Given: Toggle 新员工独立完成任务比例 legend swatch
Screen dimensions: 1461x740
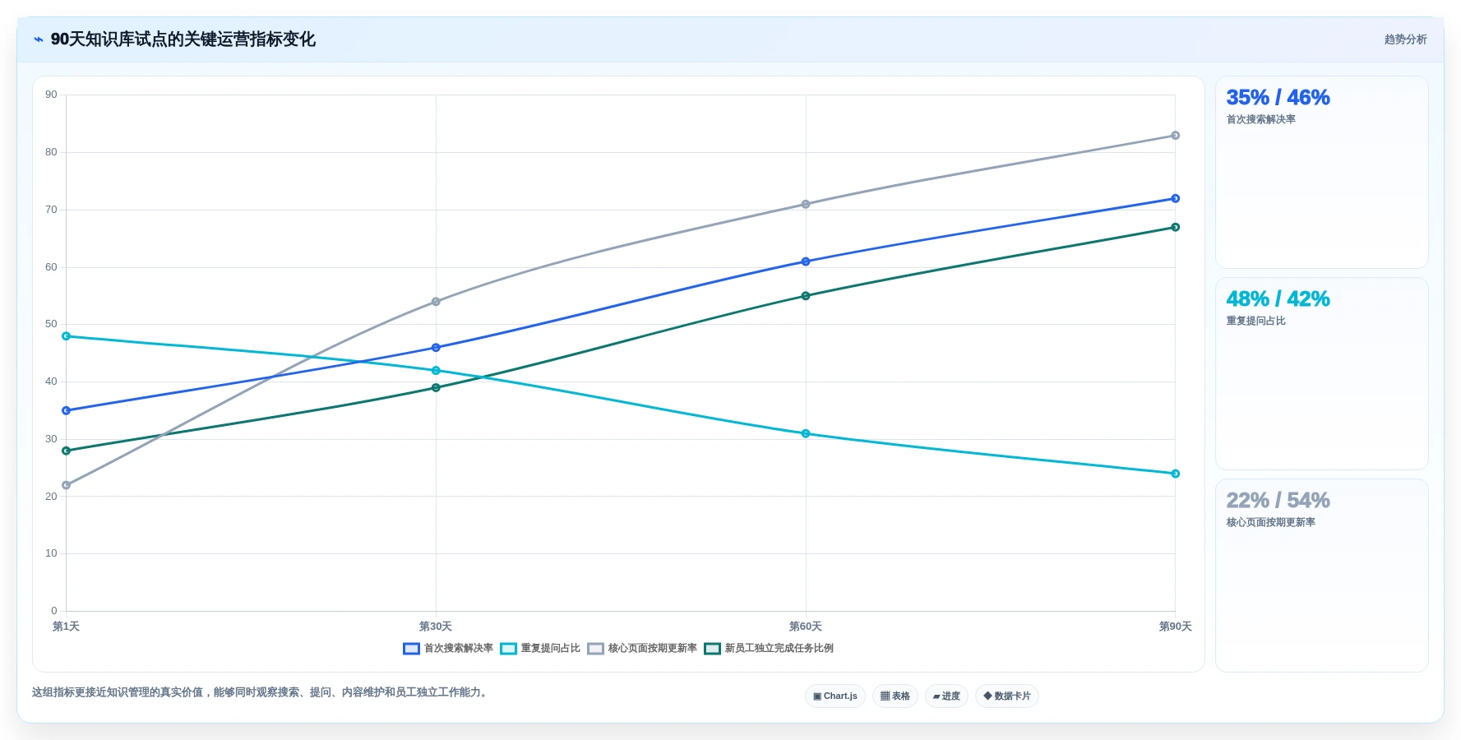Looking at the screenshot, I should point(712,649).
